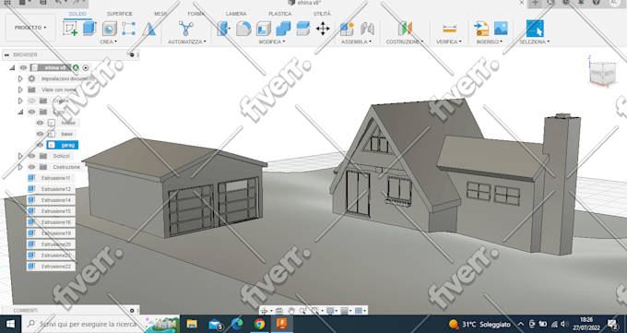This screenshot has width=627, height=333.
Task: Open the AUTOMATIZZA dropdown label
Action: coord(187,42)
